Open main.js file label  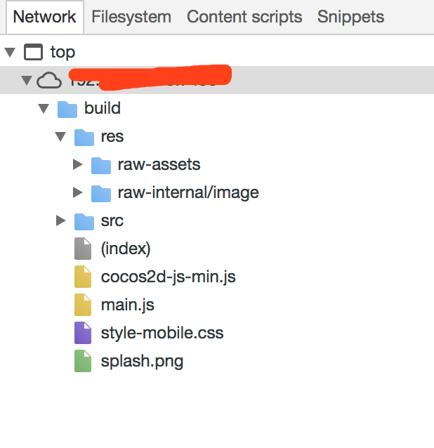pos(128,305)
